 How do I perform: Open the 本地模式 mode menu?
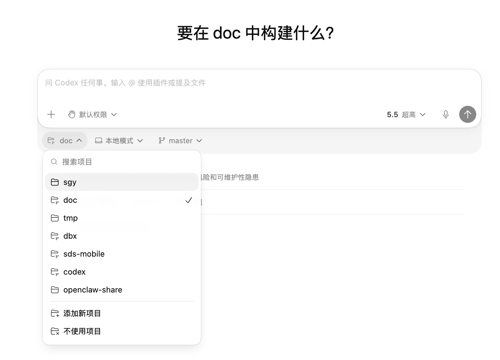tap(119, 140)
